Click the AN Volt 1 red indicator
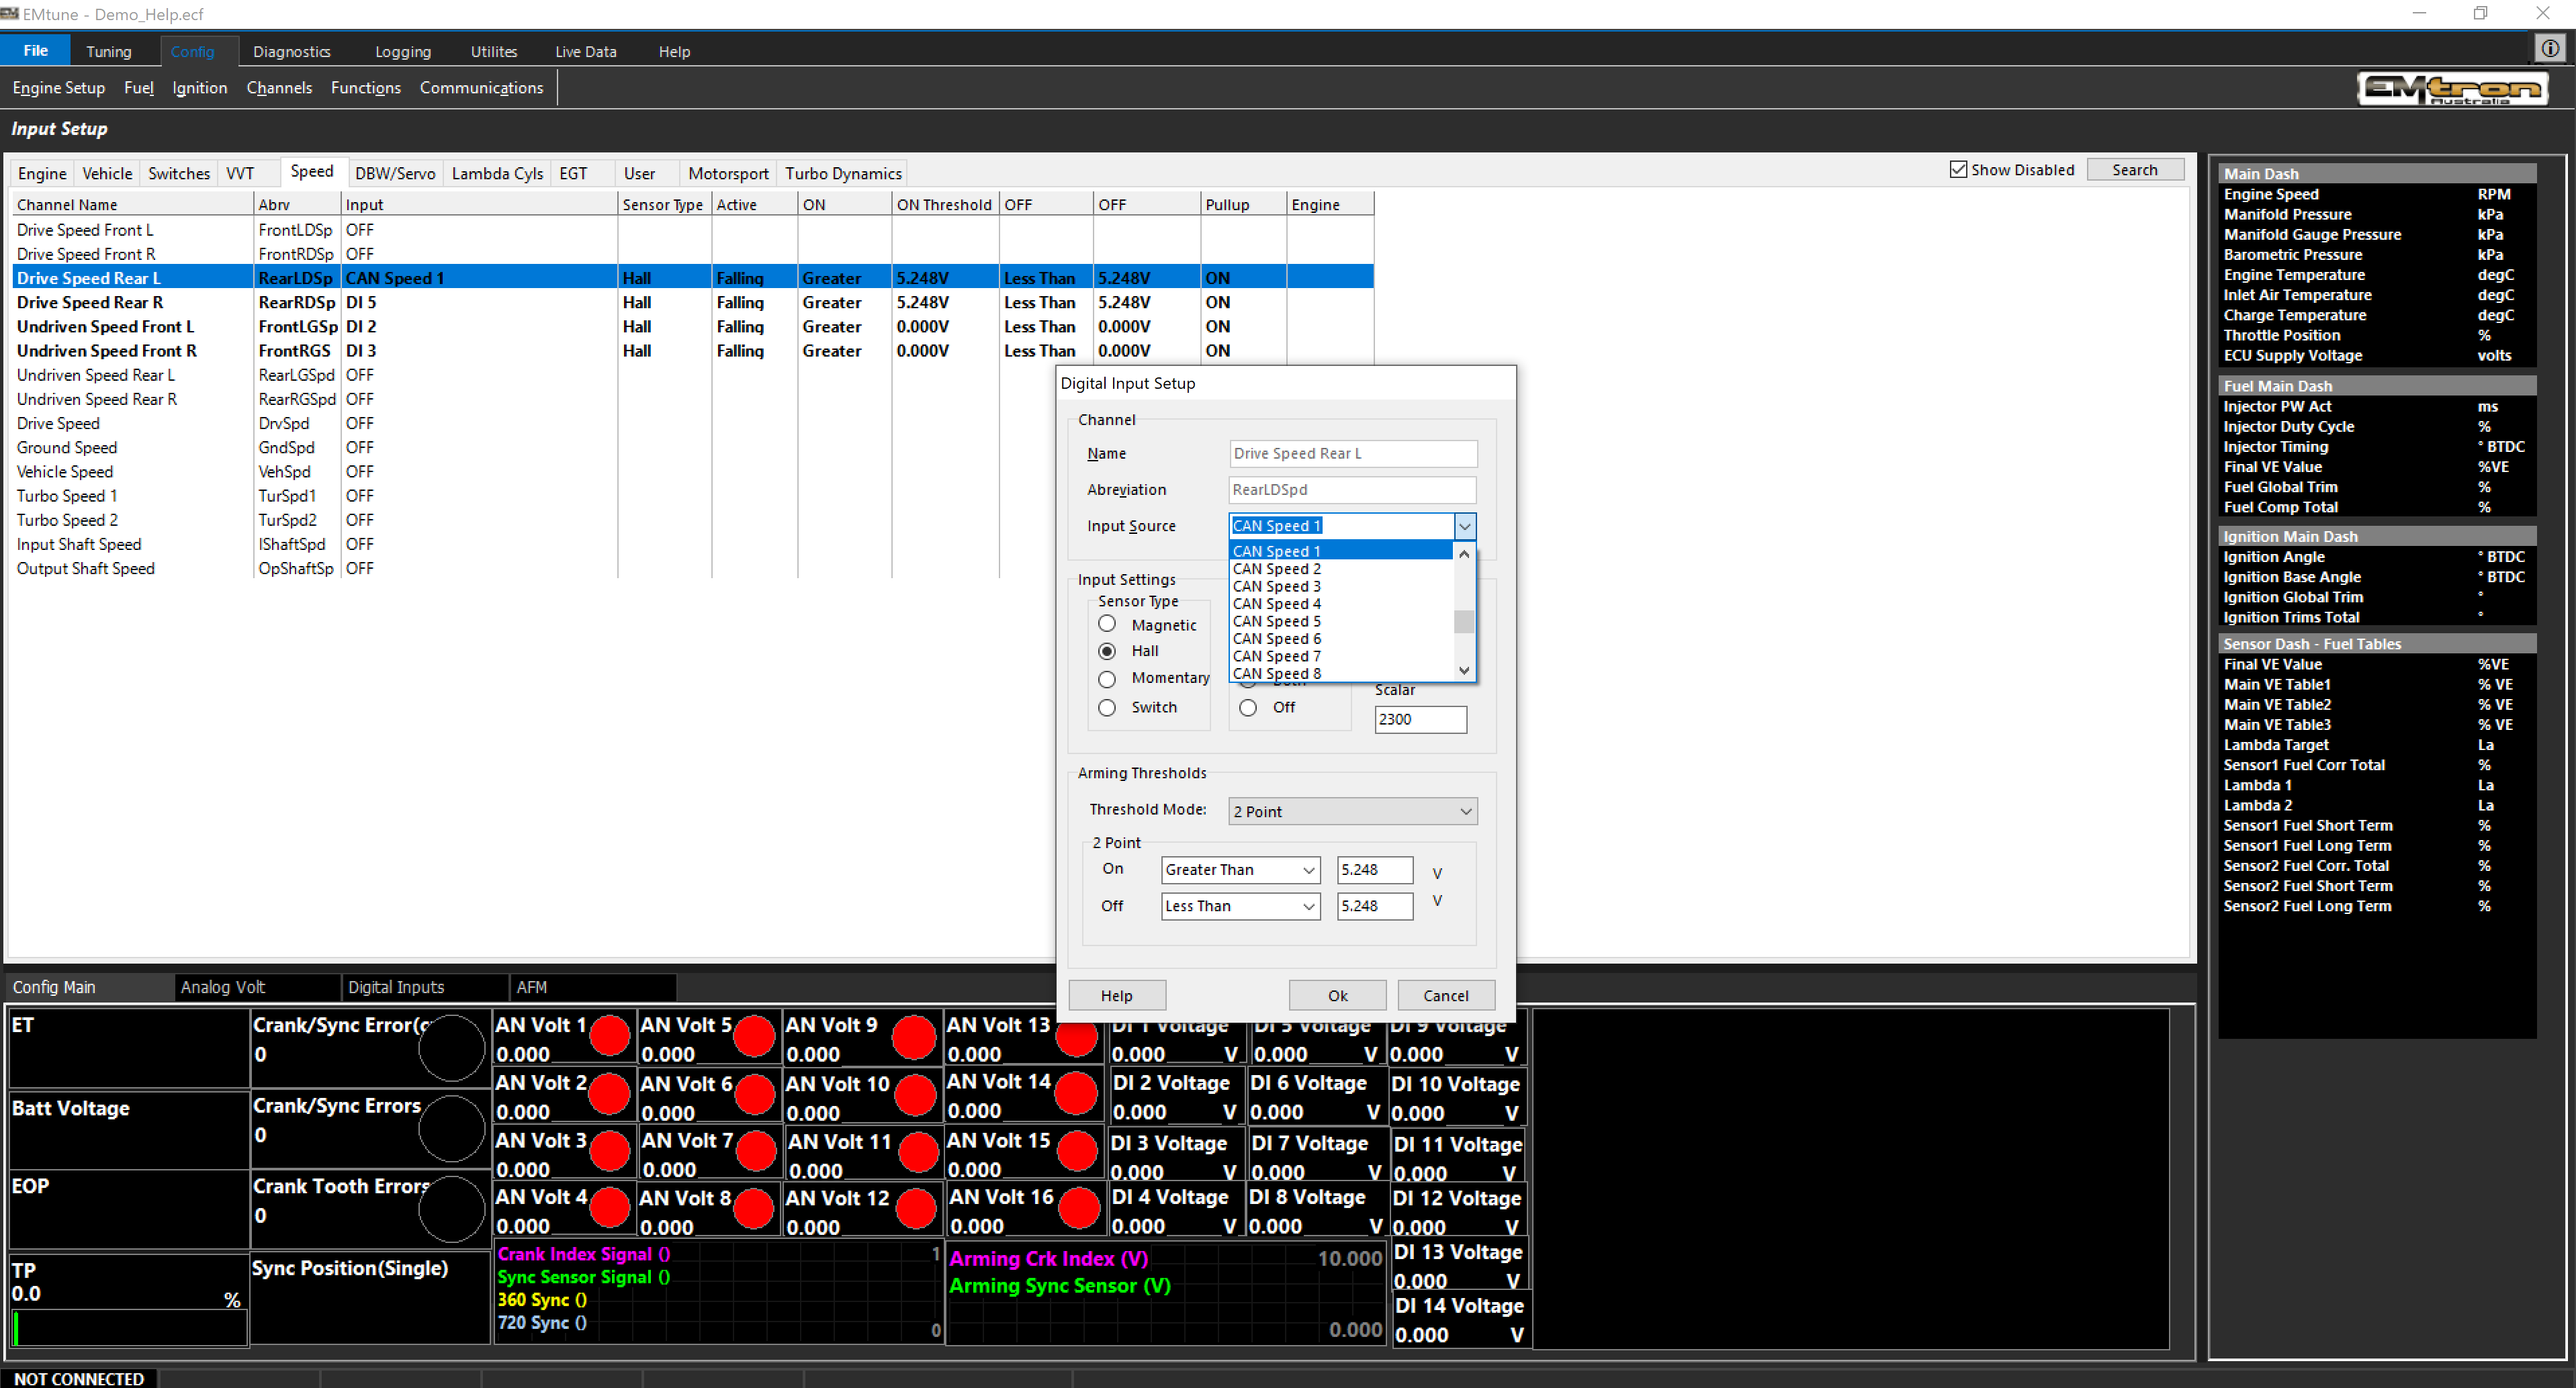The width and height of the screenshot is (2576, 1388). pyautogui.click(x=610, y=1036)
